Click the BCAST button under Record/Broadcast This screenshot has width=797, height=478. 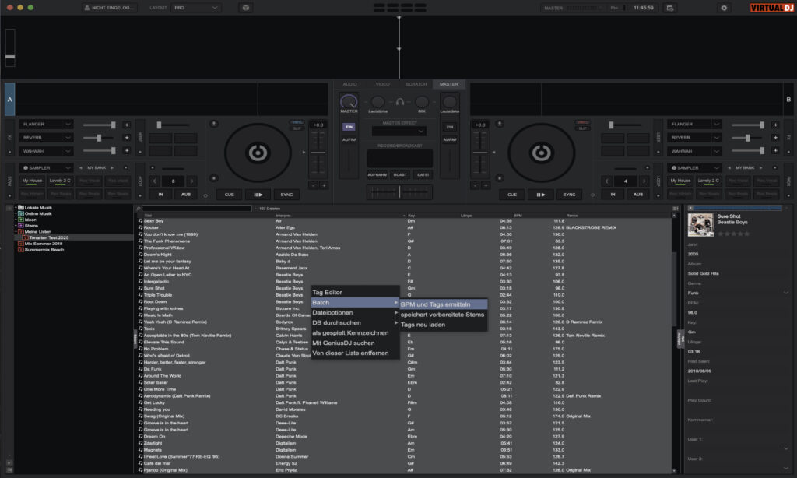click(399, 174)
